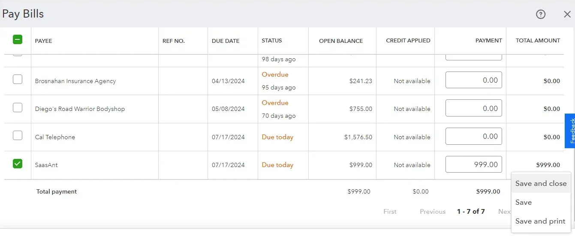The height and width of the screenshot is (236, 575).
Task: Uncheck the SaasAnt bill checkbox
Action: (18, 164)
